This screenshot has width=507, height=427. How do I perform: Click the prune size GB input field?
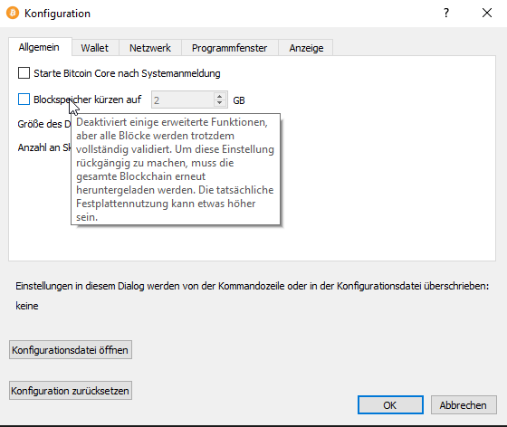coord(182,100)
